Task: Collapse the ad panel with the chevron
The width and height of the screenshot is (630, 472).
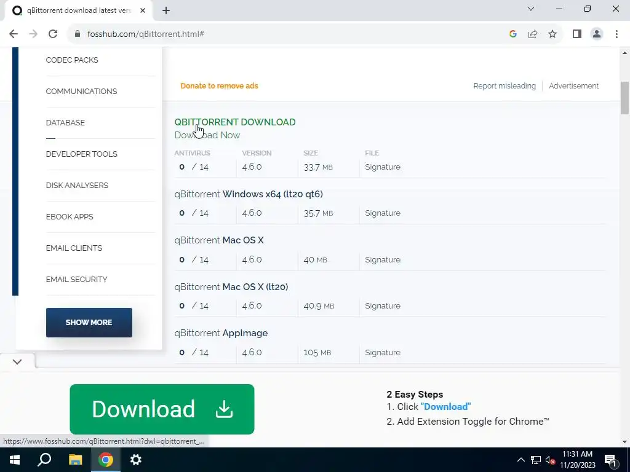Action: pyautogui.click(x=17, y=362)
